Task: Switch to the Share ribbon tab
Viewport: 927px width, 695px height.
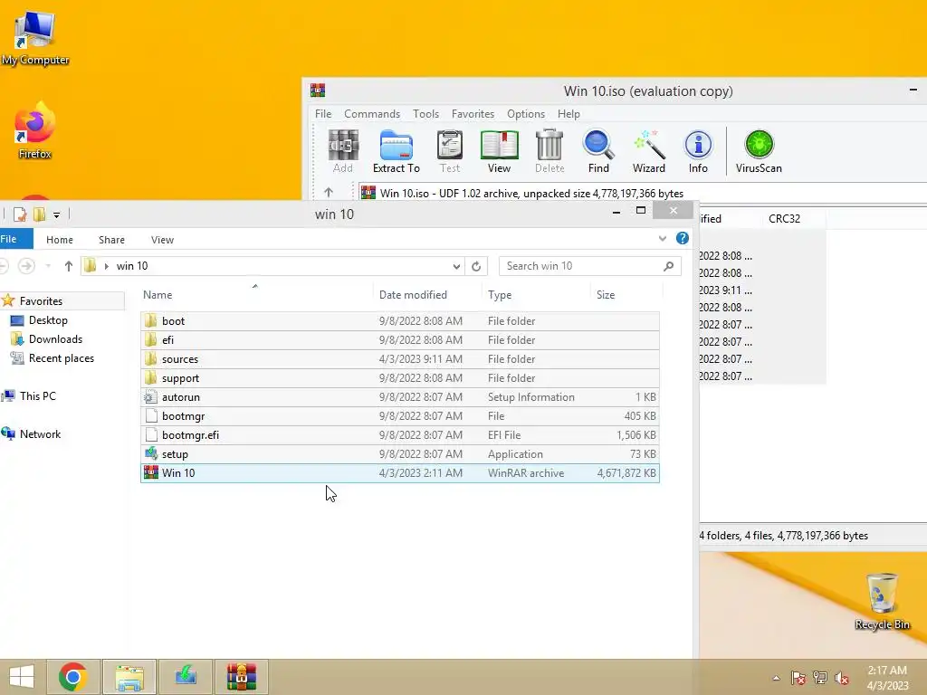Action: (111, 240)
